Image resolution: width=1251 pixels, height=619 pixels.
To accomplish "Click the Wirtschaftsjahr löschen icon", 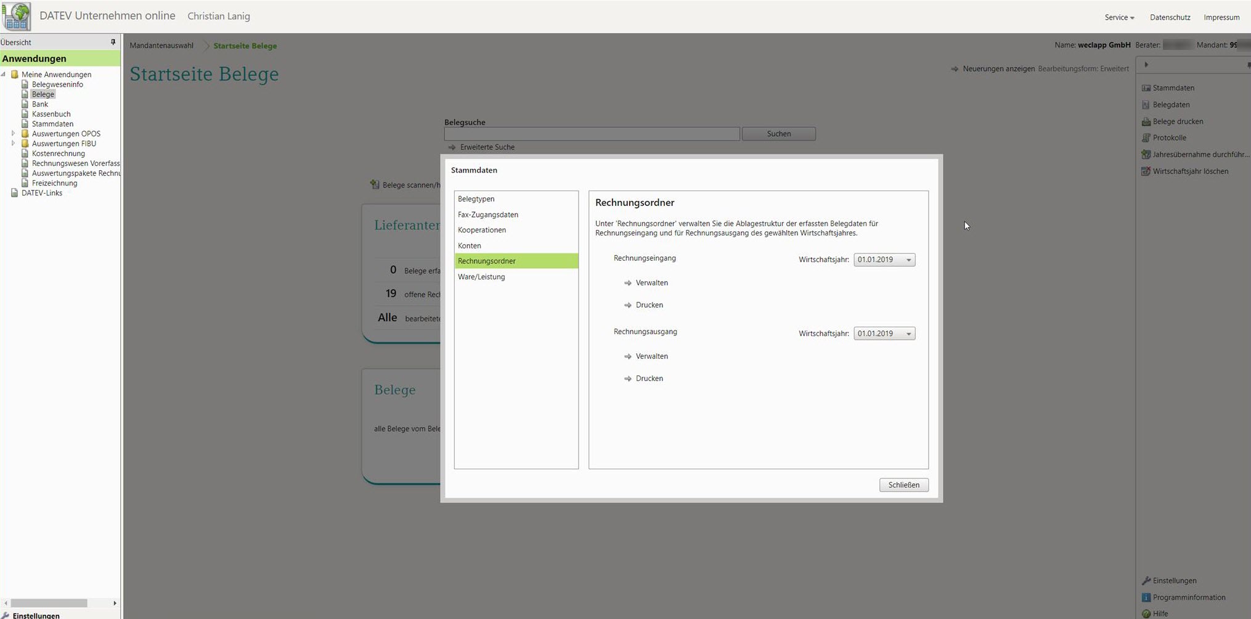I will 1145,171.
